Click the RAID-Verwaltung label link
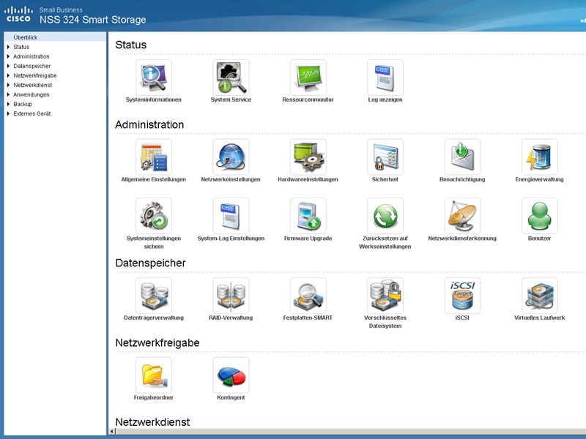 point(231,318)
